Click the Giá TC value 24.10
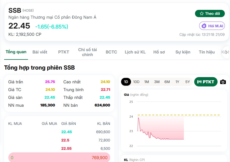The height and width of the screenshot is (162, 230). pos(50,90)
